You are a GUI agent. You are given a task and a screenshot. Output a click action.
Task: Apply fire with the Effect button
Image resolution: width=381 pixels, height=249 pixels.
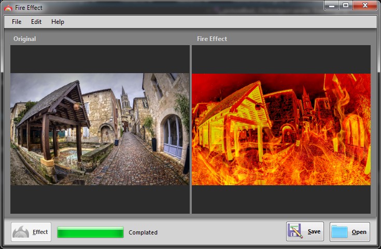pyautogui.click(x=31, y=232)
